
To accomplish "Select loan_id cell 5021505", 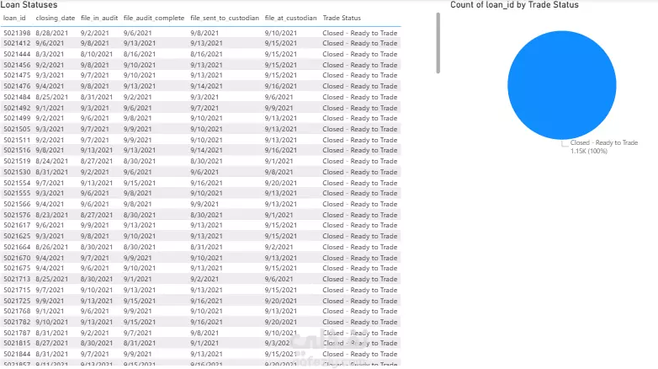I will (x=17, y=129).
